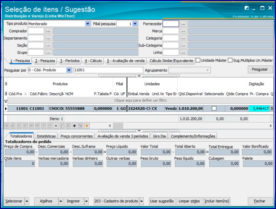Switch to 3 - Períodos tab
Viewport: 276px width, 209px height.
click(70, 61)
